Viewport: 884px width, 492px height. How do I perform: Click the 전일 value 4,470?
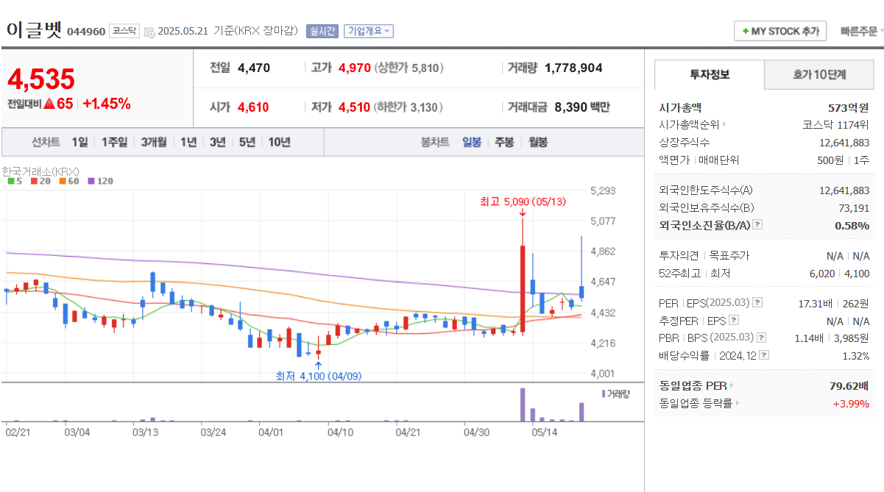click(x=254, y=68)
